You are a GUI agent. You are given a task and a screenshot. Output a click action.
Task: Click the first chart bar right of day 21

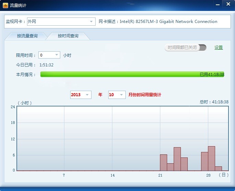[x=163, y=163]
